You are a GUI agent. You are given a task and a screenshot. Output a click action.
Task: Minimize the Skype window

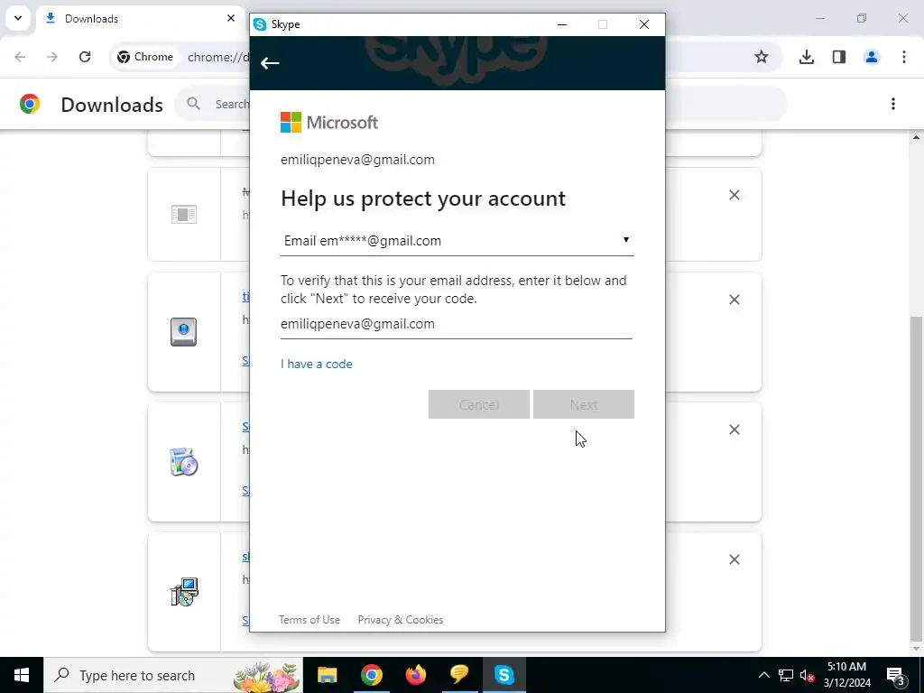561,24
